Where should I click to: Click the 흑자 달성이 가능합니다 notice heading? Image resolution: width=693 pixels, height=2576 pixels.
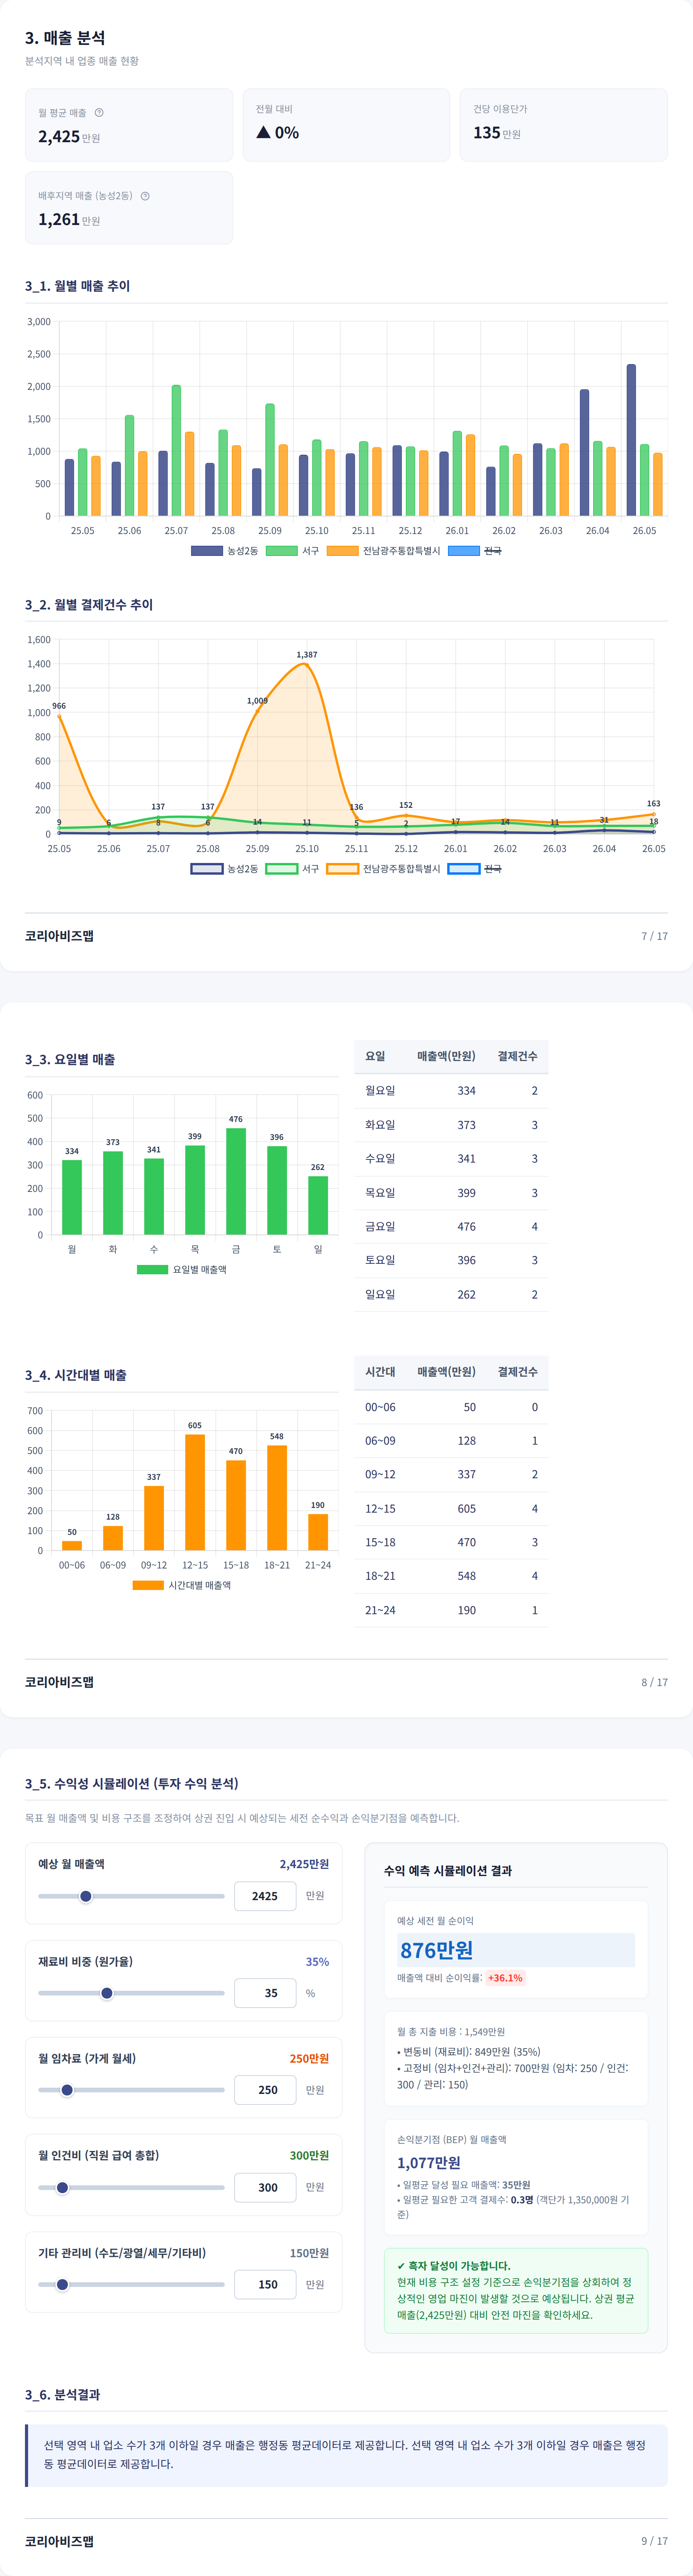point(453,2266)
